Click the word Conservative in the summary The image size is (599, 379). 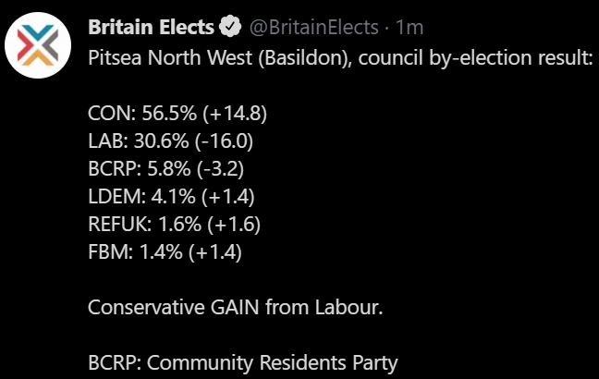click(x=142, y=306)
